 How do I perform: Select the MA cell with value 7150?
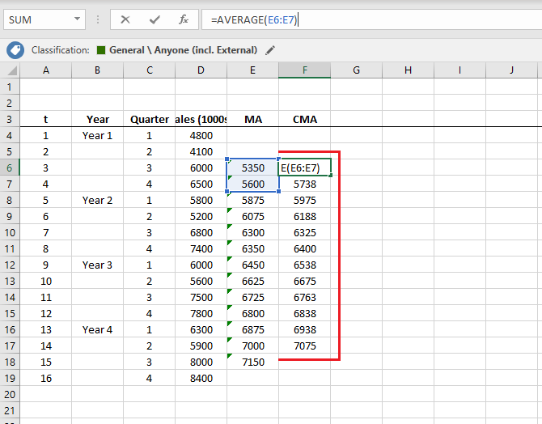click(x=252, y=362)
